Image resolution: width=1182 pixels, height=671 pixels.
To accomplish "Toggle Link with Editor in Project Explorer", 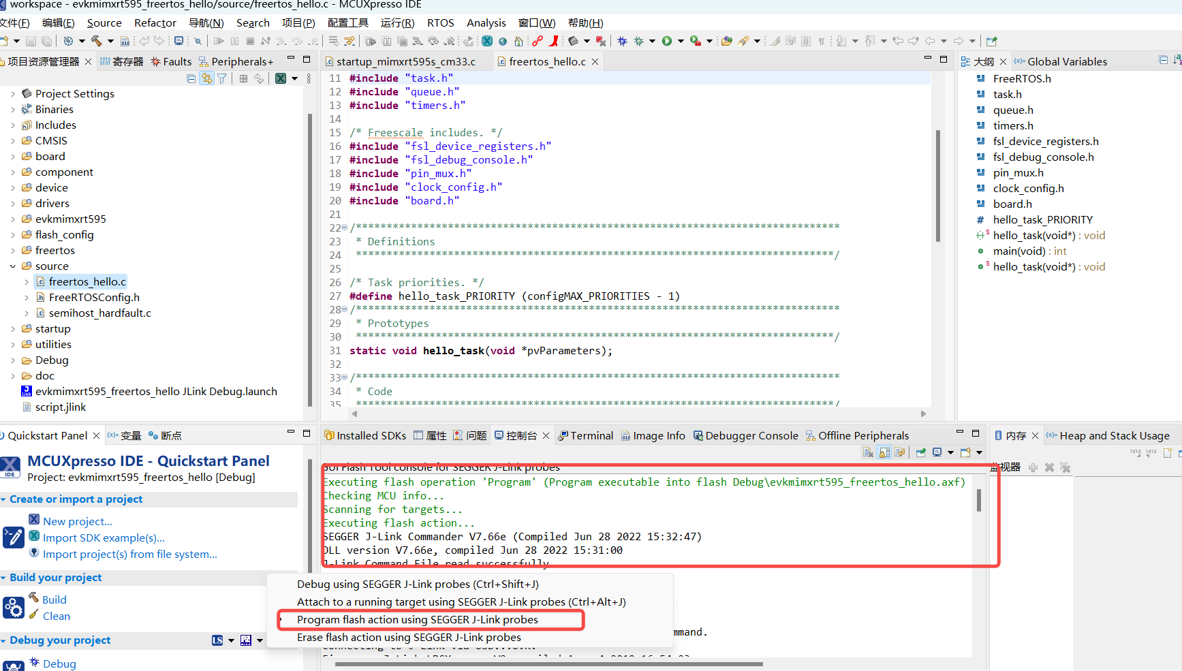I will (x=207, y=78).
